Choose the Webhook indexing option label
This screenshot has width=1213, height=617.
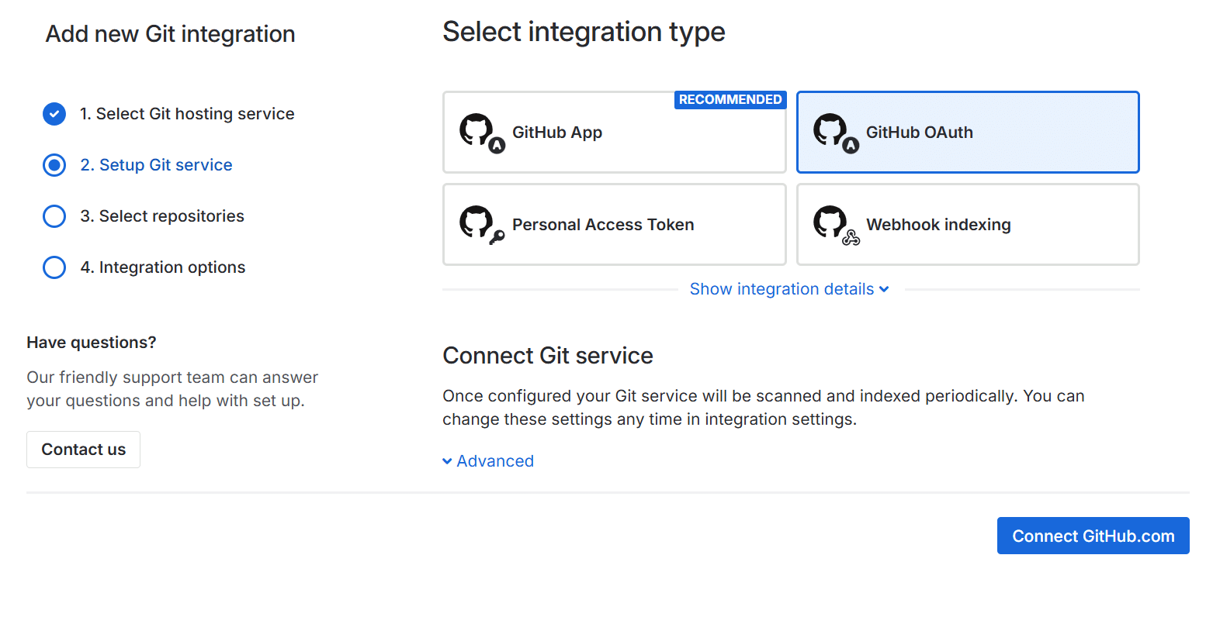938,225
